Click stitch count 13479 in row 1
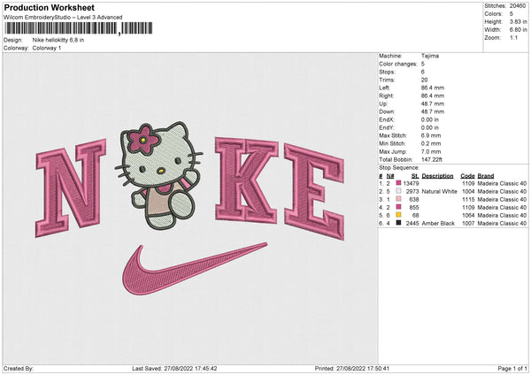 pos(412,183)
